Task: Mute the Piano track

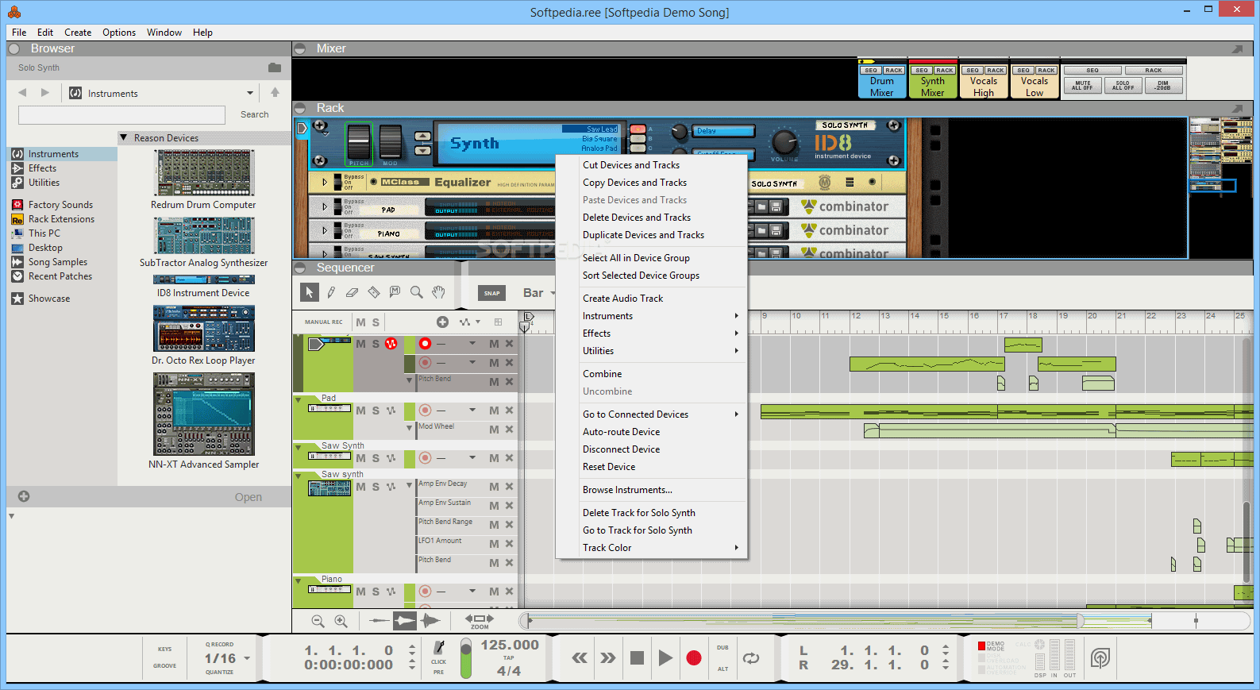Action: pos(360,592)
